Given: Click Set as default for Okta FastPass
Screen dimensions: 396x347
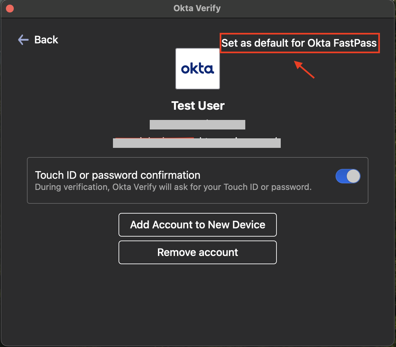Looking at the screenshot, I should (299, 43).
